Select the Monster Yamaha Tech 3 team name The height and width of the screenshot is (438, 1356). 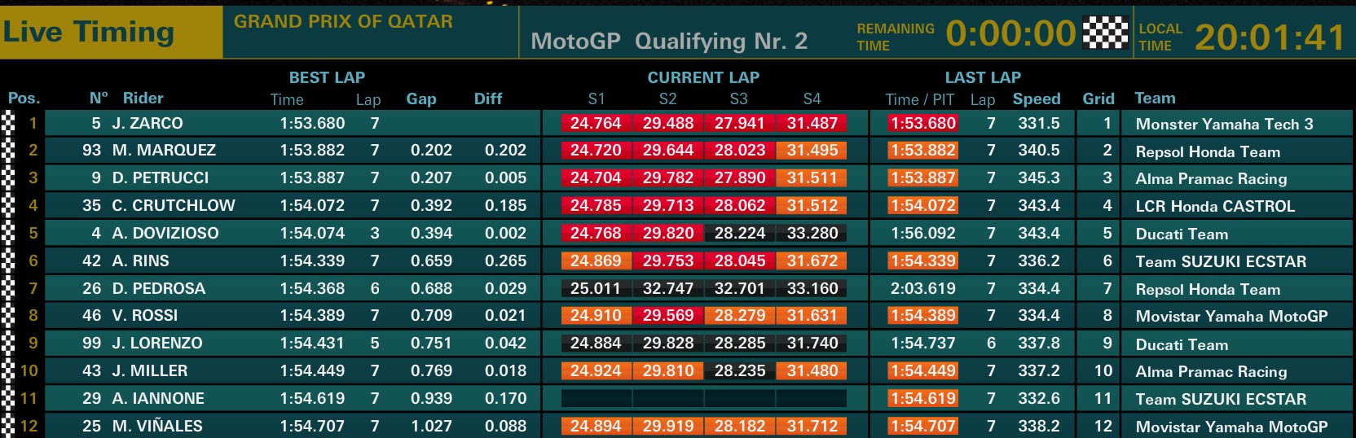point(1224,124)
